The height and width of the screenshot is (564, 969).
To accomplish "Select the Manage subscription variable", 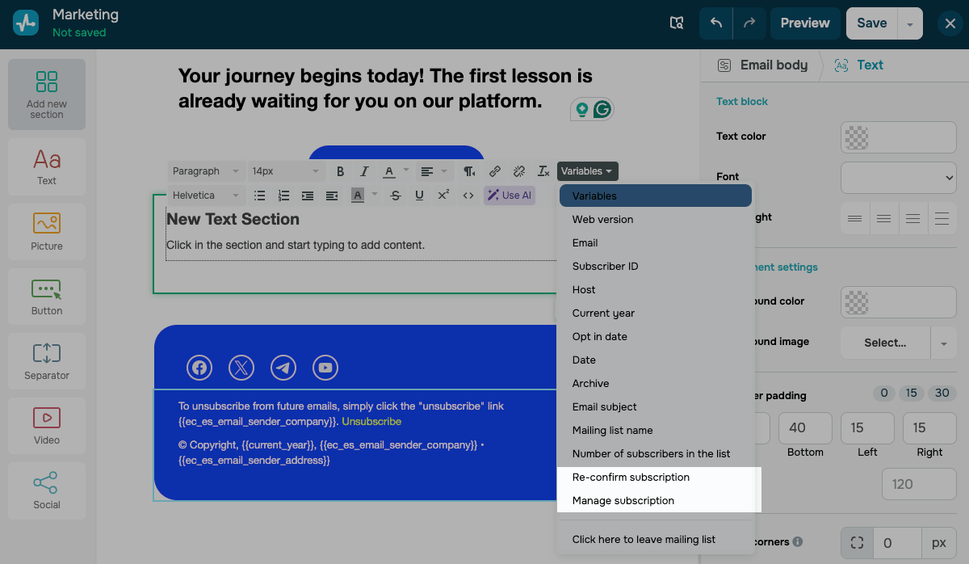I will 623,500.
